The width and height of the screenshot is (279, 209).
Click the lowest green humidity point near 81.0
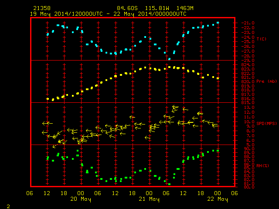[x=170, y=184]
